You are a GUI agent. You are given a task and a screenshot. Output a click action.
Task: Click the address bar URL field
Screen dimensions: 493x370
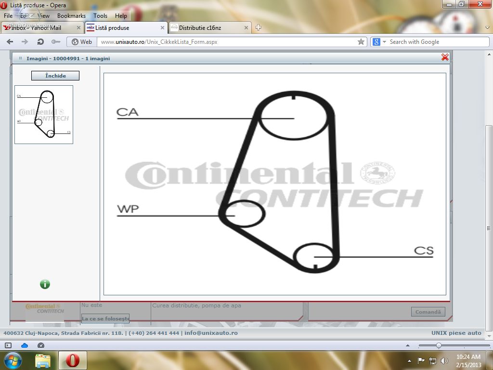pos(228,42)
